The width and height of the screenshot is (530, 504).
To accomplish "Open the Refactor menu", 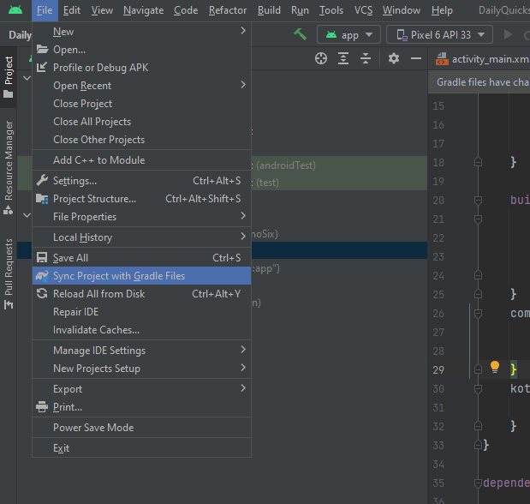I will coord(228,10).
